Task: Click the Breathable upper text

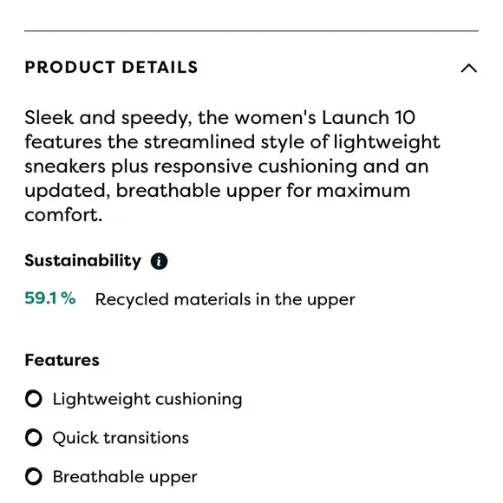Action: 125,477
